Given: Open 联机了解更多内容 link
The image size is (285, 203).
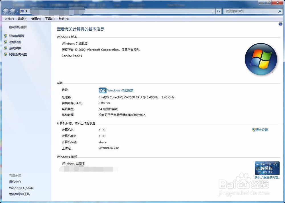Looking at the screenshot, I should (267, 177).
